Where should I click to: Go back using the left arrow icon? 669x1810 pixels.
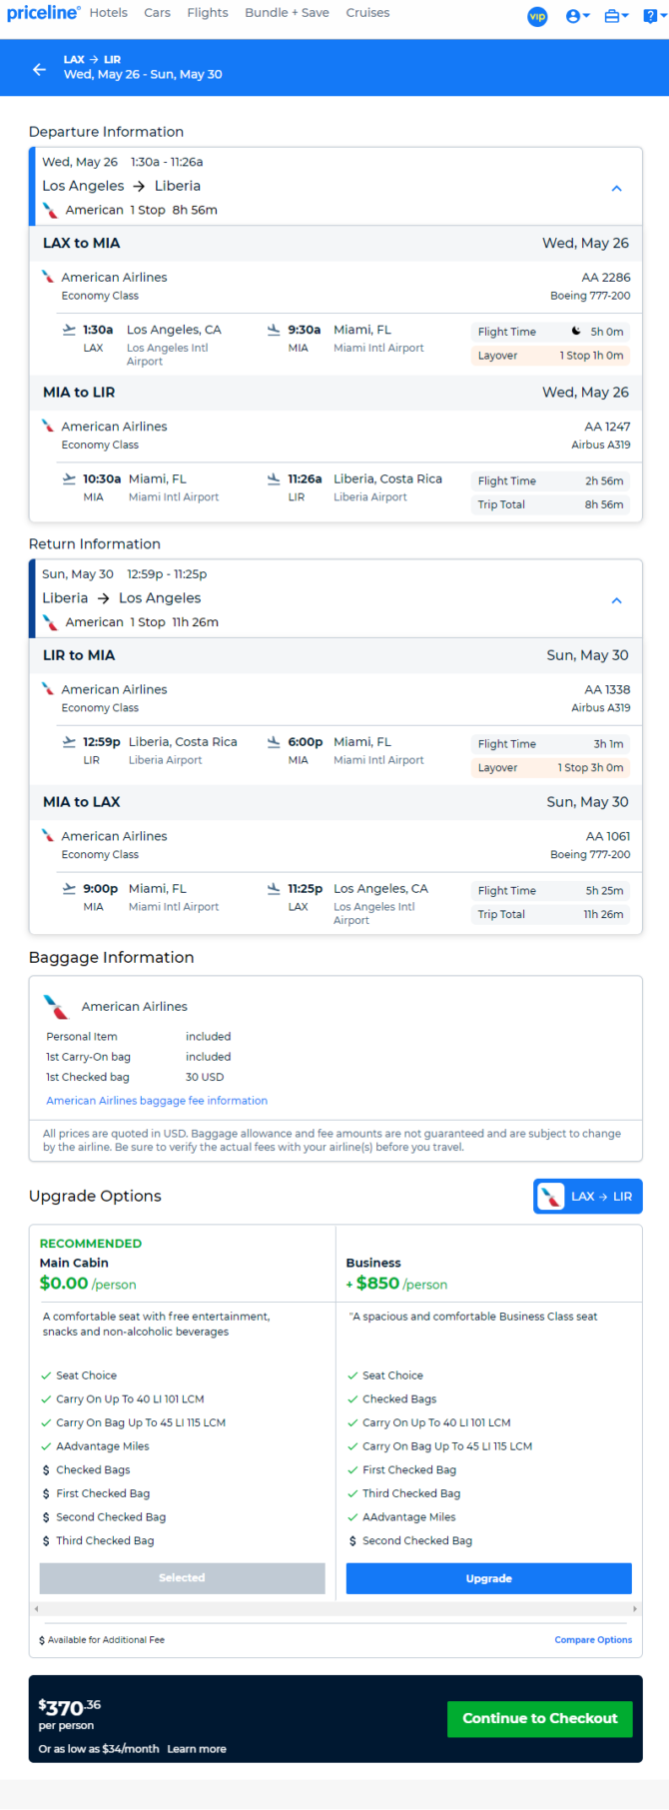[39, 69]
